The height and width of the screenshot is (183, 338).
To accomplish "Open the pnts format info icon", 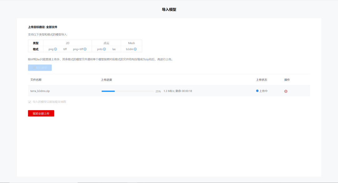I will point(105,49).
